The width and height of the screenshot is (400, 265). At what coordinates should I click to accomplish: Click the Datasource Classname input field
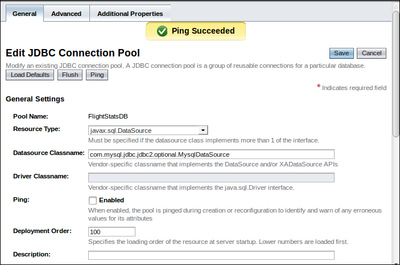pos(211,154)
